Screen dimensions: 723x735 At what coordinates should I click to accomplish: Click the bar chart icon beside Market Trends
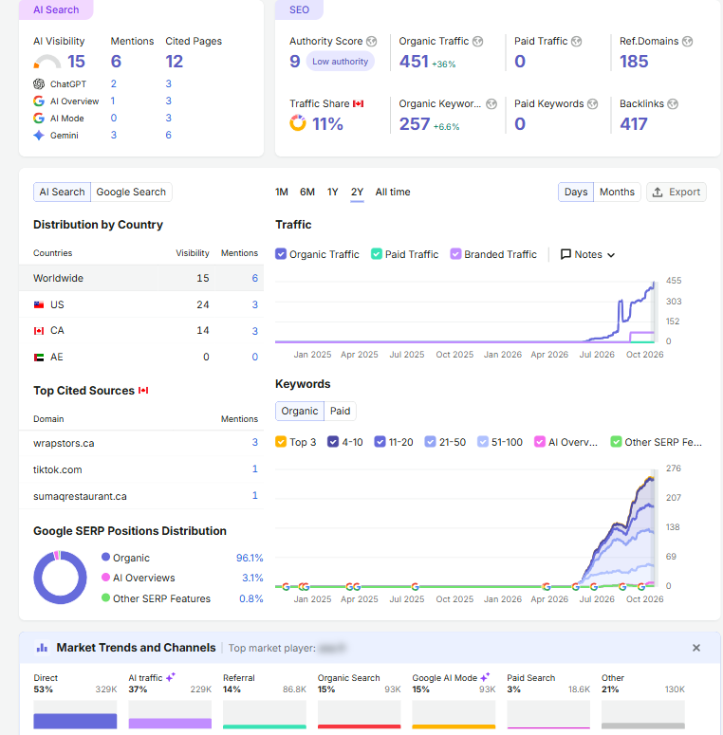(x=42, y=648)
